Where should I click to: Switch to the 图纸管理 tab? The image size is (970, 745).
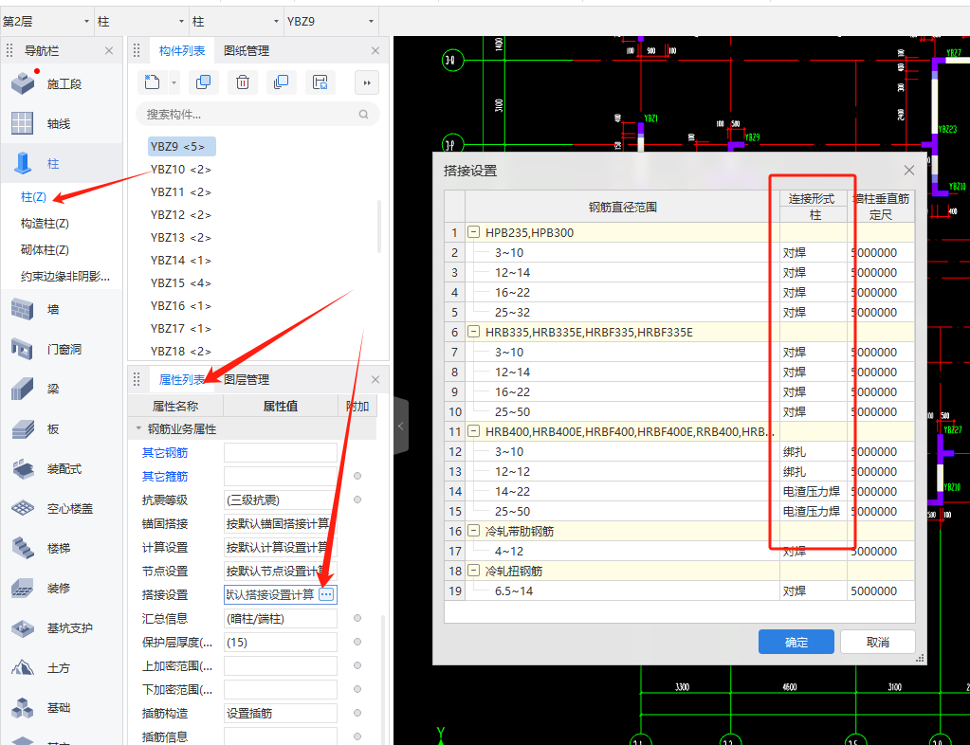pyautogui.click(x=247, y=50)
